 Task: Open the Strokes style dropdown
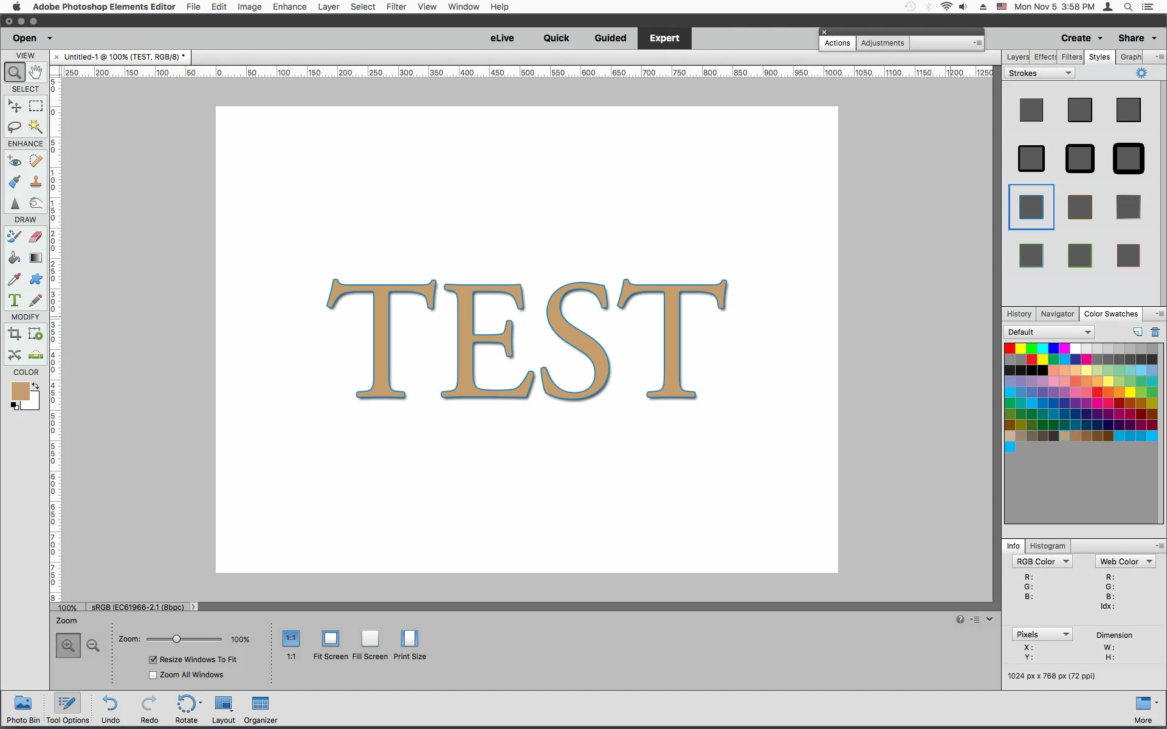coord(1039,73)
